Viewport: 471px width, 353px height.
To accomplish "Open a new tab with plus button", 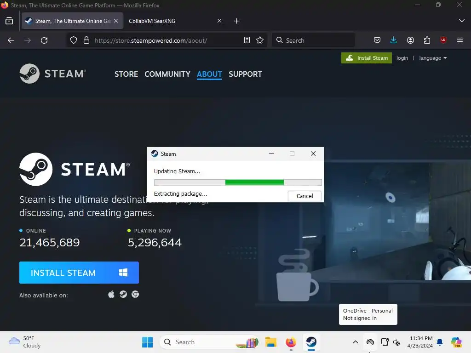I will [237, 21].
